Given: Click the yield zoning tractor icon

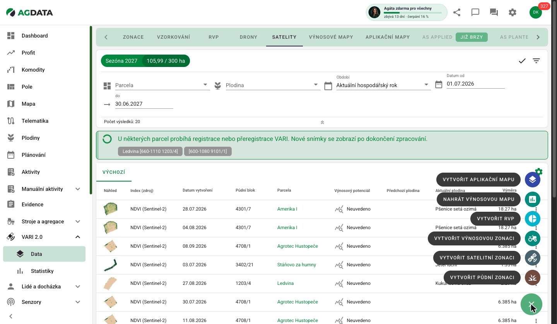Looking at the screenshot, I should pos(533,238).
